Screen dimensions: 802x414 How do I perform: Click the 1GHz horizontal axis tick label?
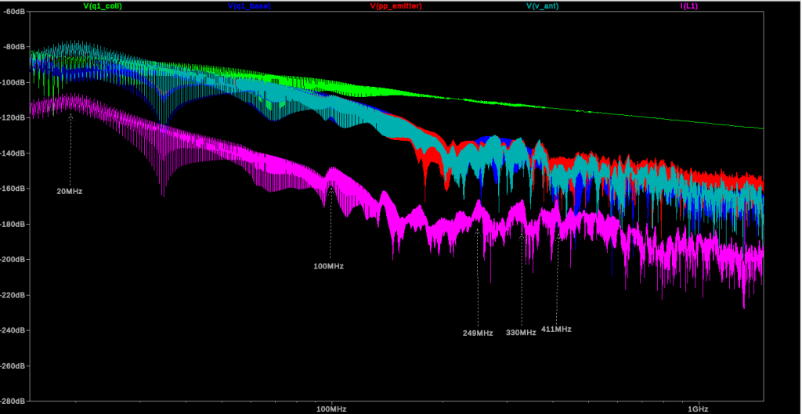(x=698, y=409)
